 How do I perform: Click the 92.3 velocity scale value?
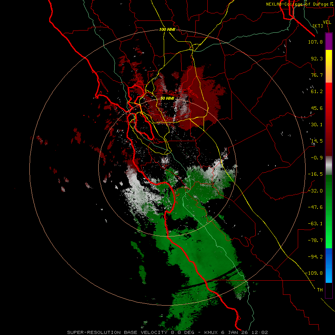317,58
